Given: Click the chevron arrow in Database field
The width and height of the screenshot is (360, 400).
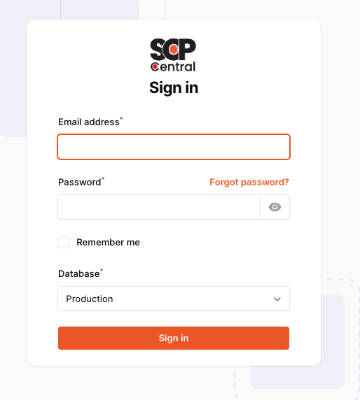Looking at the screenshot, I should click(277, 299).
